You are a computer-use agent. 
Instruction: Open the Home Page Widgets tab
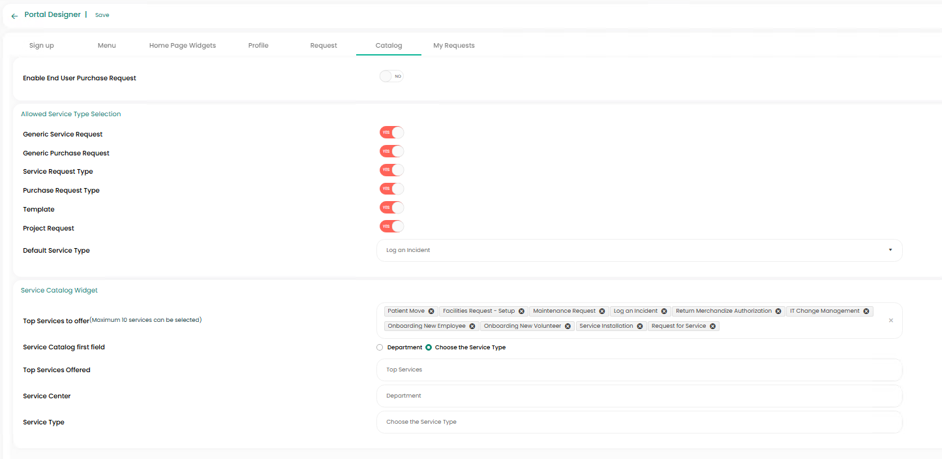pos(182,46)
